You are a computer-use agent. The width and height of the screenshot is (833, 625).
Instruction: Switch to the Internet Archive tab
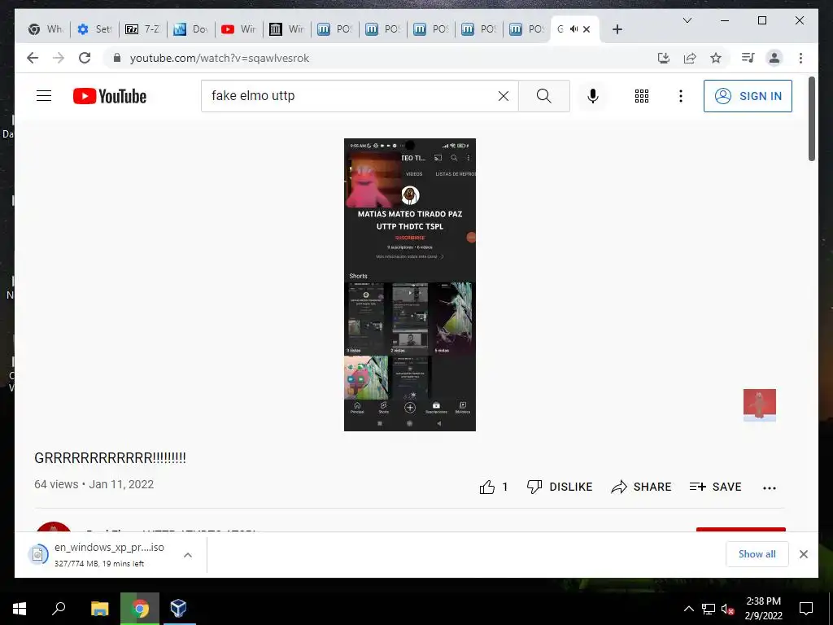(286, 29)
